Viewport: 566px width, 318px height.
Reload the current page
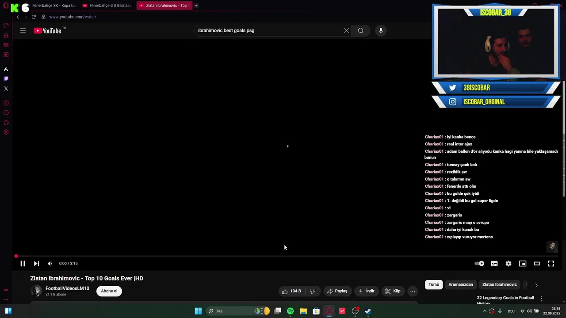[34, 17]
